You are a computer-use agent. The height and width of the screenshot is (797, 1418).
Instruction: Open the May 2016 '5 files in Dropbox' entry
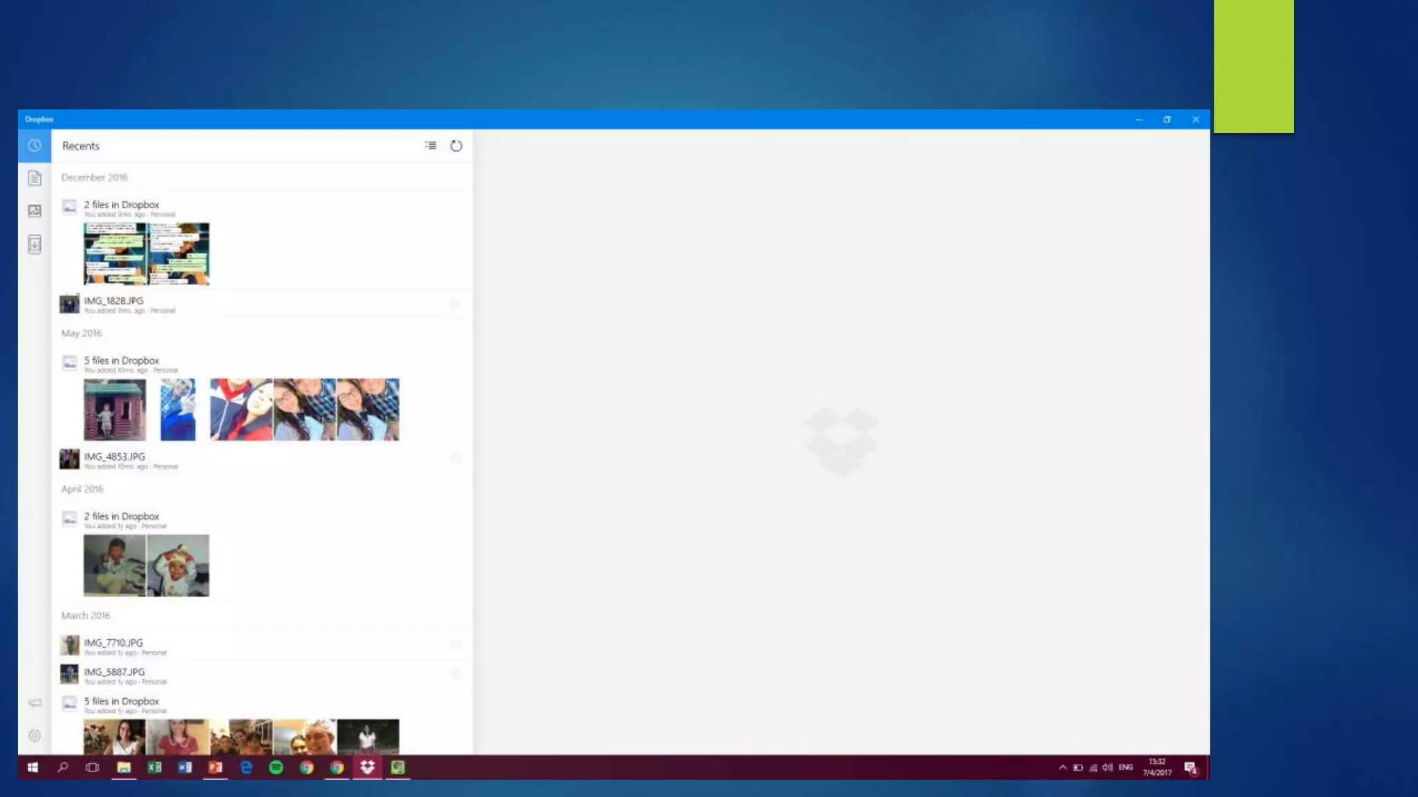click(x=121, y=360)
